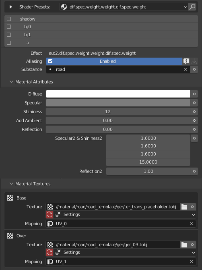Expand Base texture Settings dropdown
This screenshot has height=270, width=202.
(125, 214)
